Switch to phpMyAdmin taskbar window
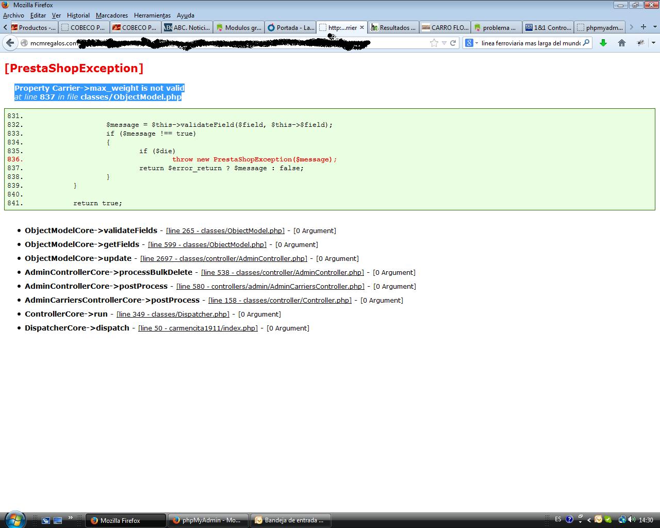The image size is (660, 528). coord(208,520)
